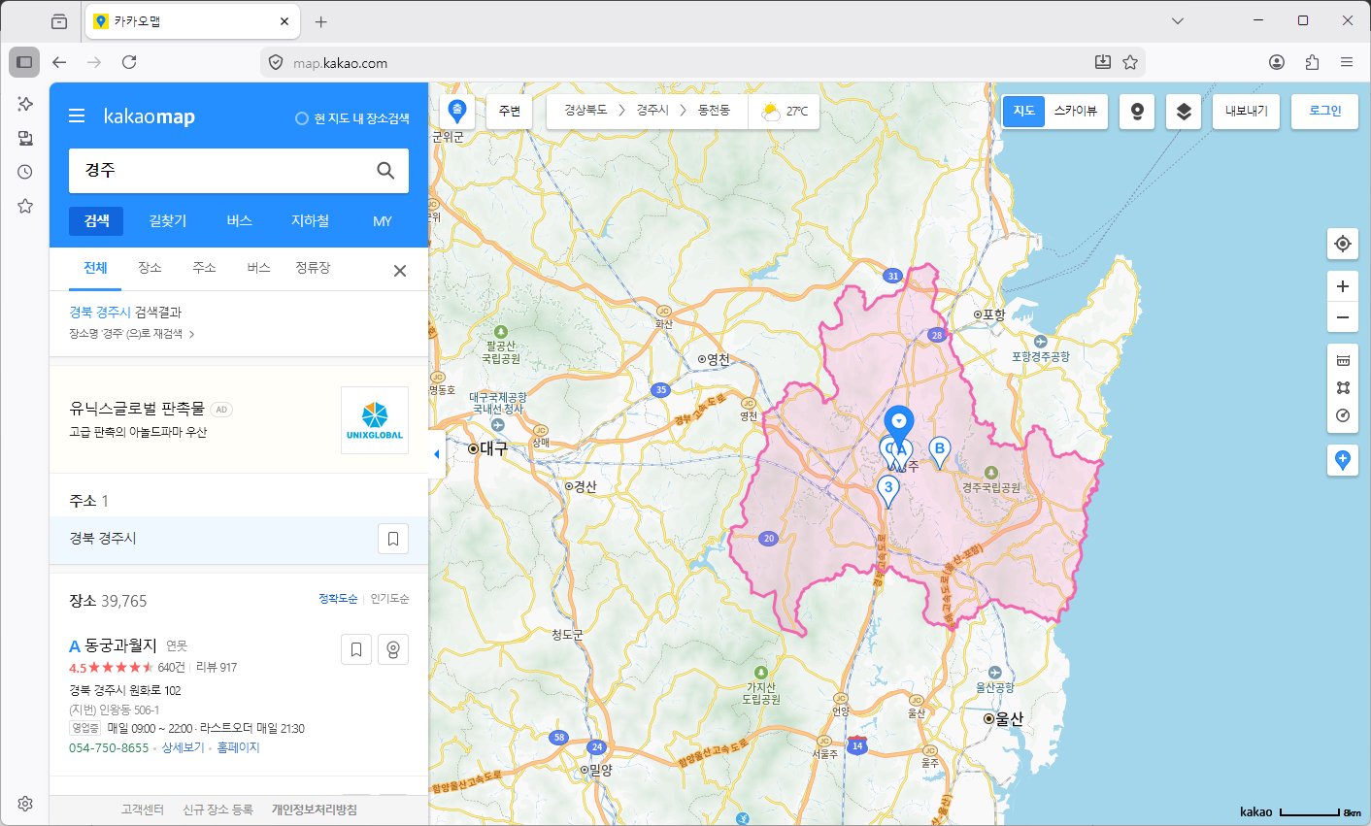The image size is (1371, 826).
Task: Select the 길찾기 tab
Action: [x=168, y=221]
